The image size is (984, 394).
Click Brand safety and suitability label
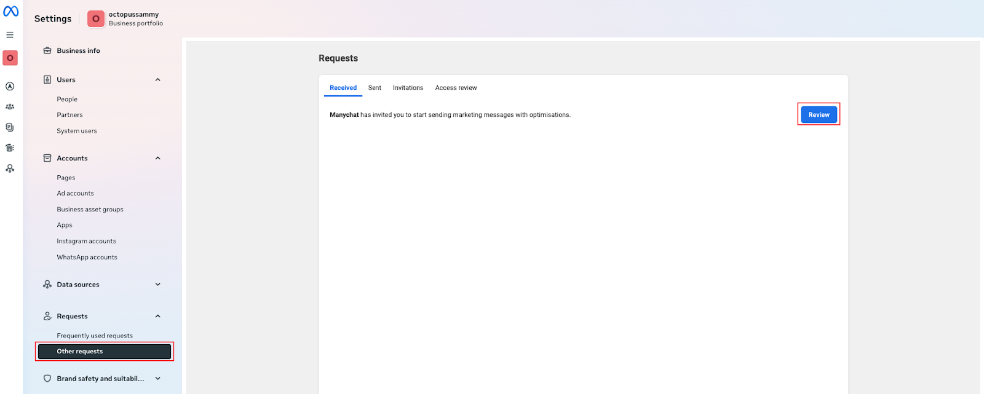(100, 379)
